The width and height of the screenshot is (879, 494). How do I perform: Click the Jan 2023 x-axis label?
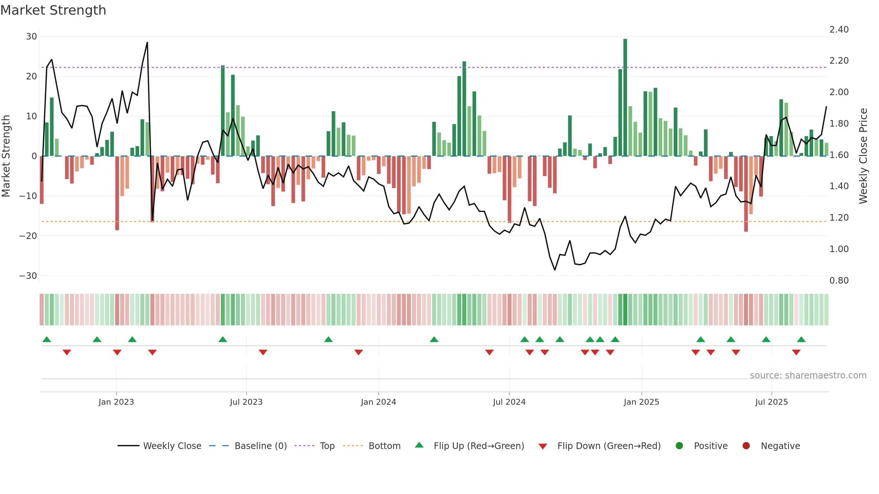pos(116,402)
